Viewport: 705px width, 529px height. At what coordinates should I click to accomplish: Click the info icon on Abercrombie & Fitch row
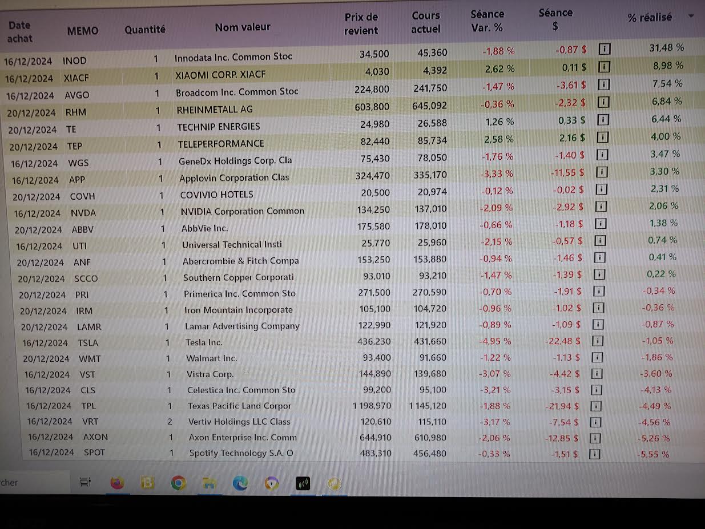(600, 258)
